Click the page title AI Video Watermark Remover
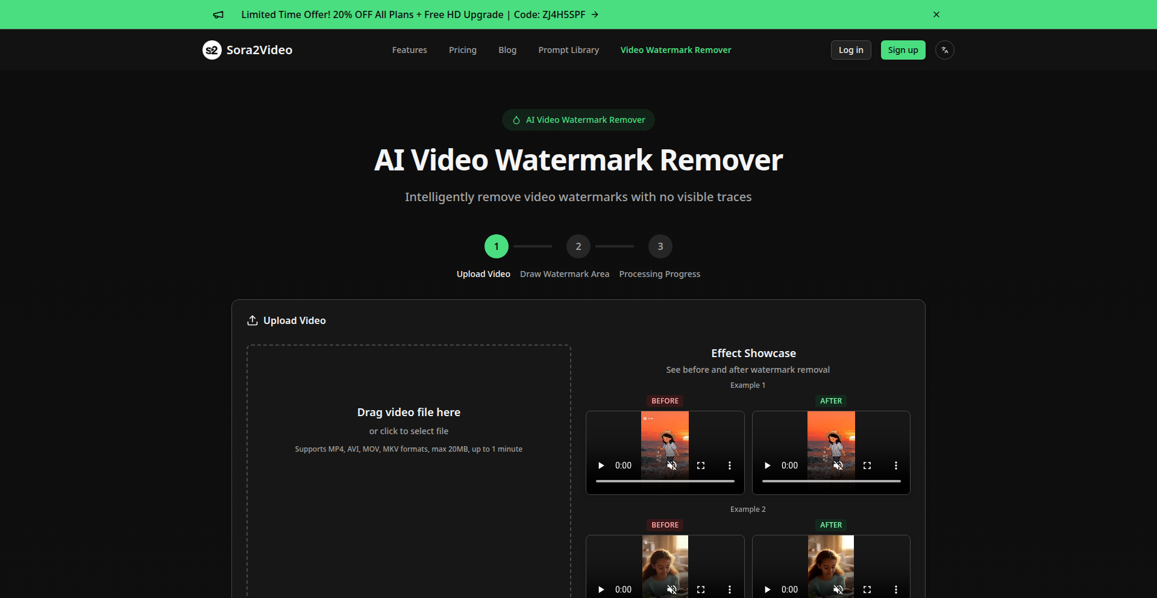 tap(578, 160)
